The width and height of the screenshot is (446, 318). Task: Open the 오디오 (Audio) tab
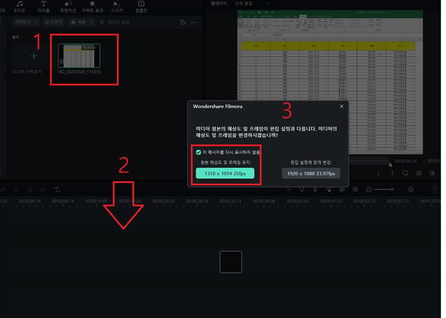[19, 7]
